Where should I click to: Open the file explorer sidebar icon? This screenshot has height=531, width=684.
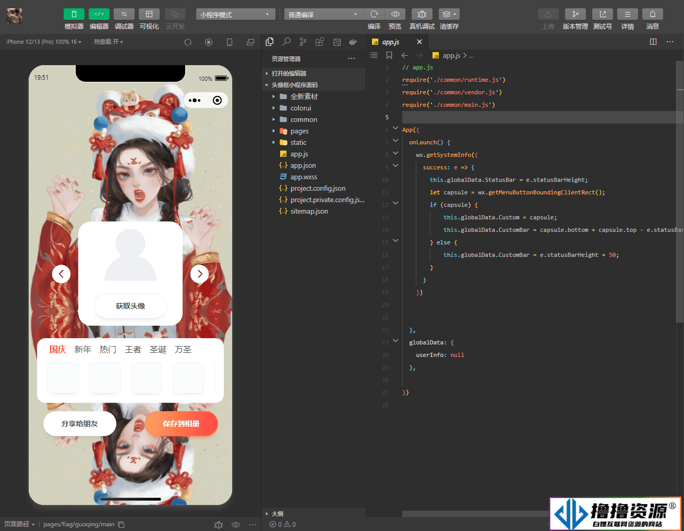tap(270, 42)
